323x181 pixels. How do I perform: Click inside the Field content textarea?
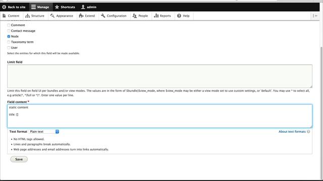pyautogui.click(x=159, y=116)
